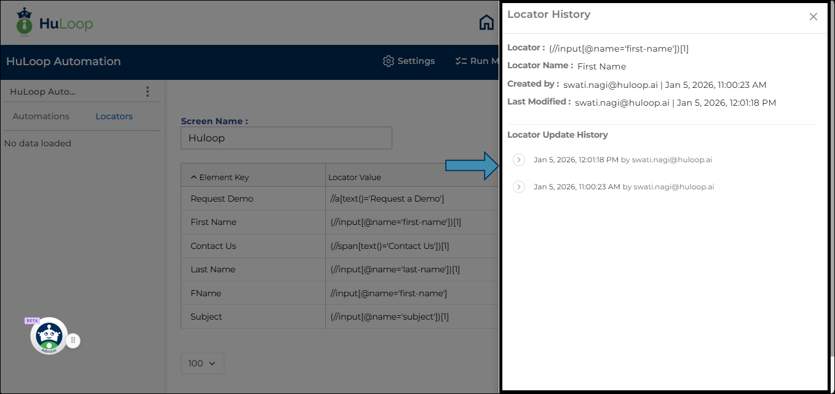Click the drag handle beside Advisor
The width and height of the screenshot is (835, 394).
pos(73,340)
